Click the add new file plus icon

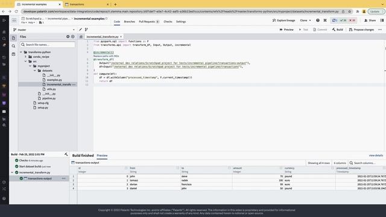tap(73, 37)
